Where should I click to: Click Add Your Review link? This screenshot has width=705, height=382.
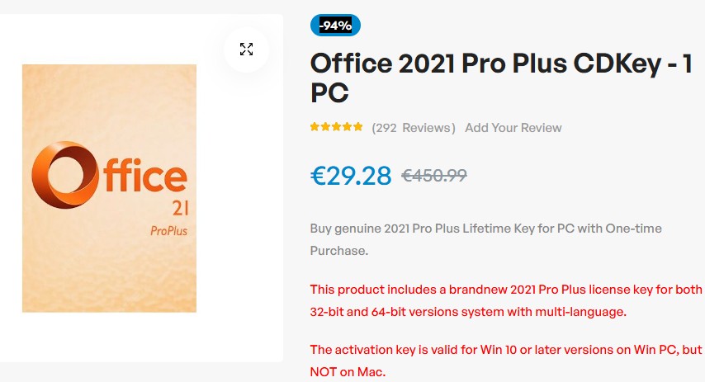tap(513, 128)
